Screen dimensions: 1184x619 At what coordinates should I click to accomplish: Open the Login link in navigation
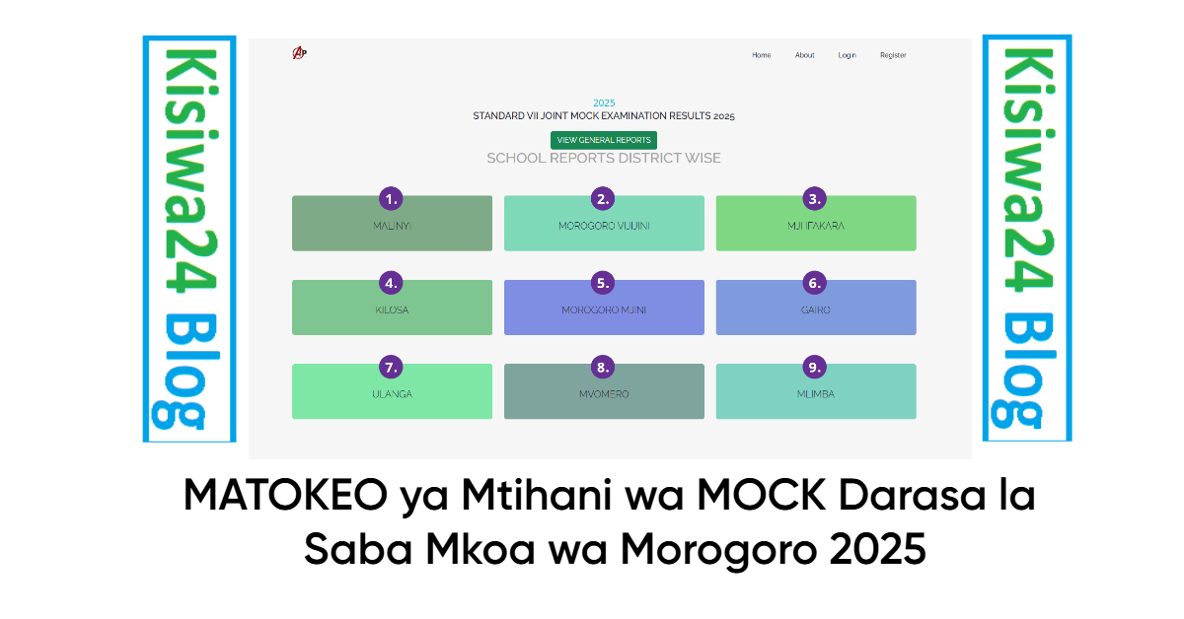(x=848, y=55)
